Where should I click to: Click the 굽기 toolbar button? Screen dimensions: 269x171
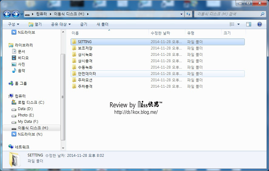point(83,24)
